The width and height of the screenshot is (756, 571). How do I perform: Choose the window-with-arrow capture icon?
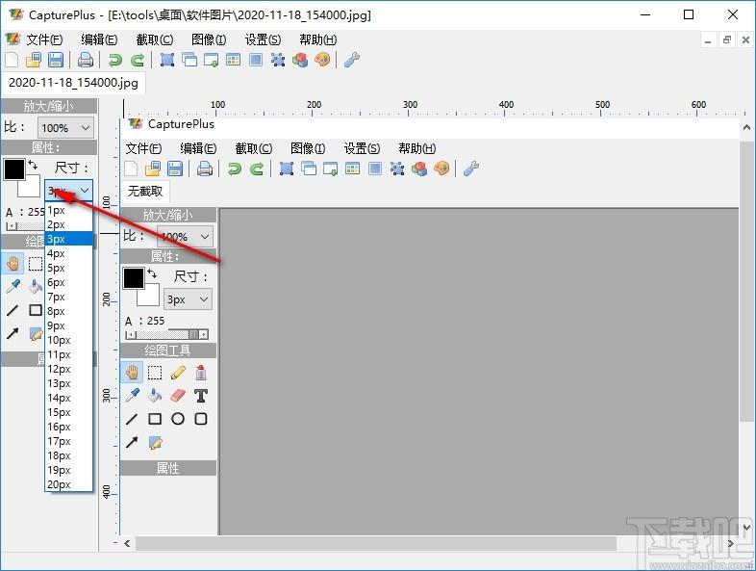tap(212, 60)
